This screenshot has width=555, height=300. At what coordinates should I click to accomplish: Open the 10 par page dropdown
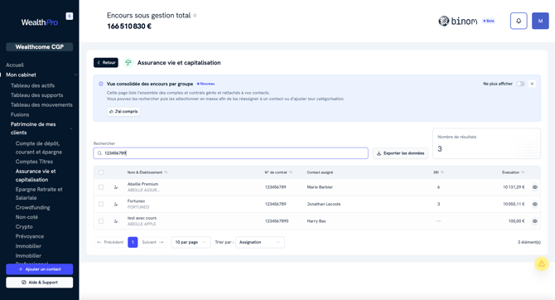(x=191, y=242)
